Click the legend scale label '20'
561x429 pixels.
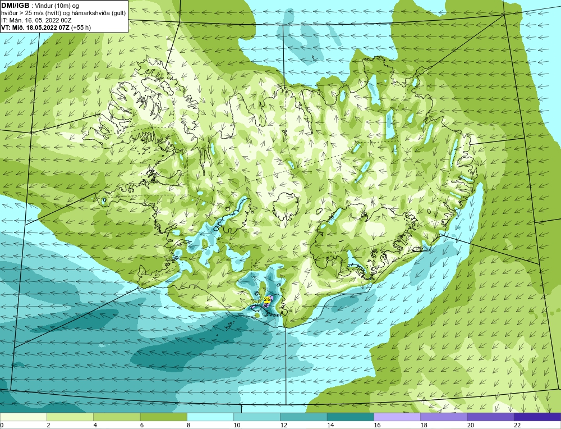(471, 425)
